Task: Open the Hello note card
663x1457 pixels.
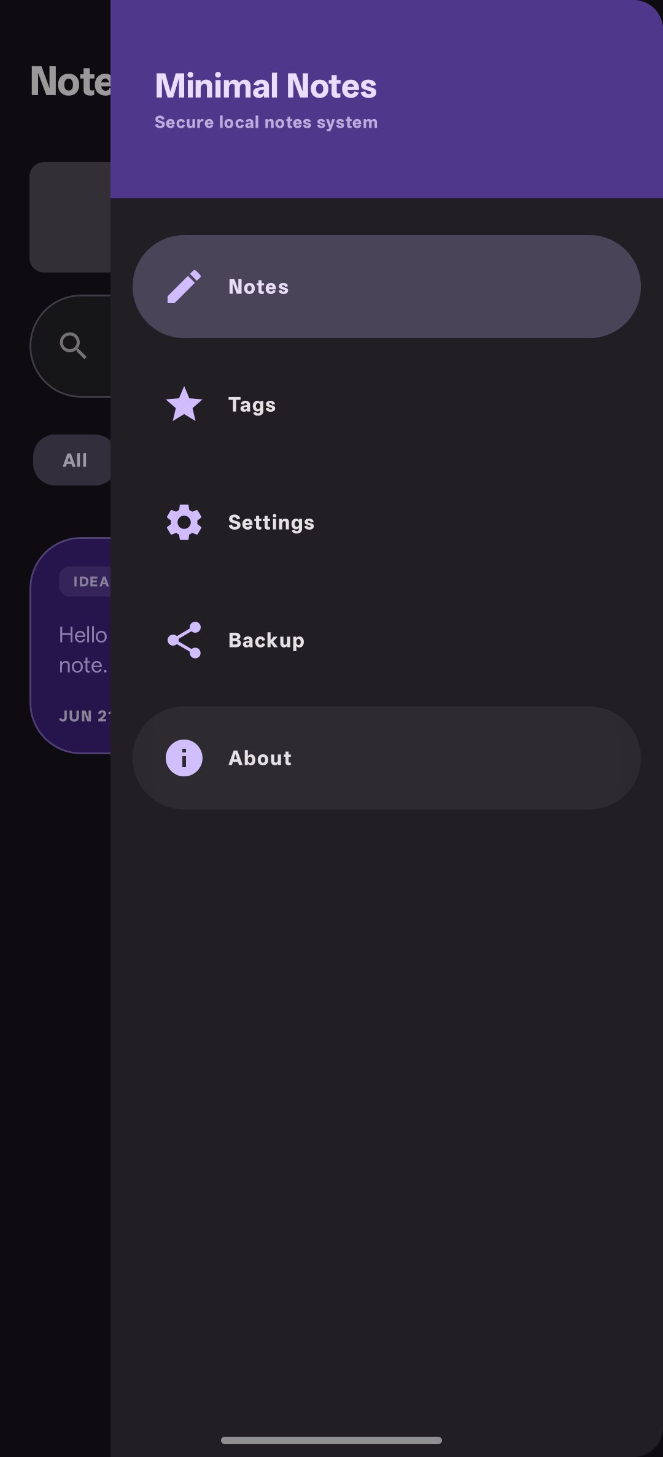Action: pos(71,646)
